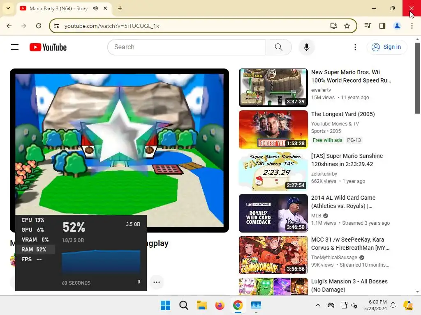Open notifications bell icon
Image resolution: width=421 pixels, height=315 pixels.
pyautogui.click(x=393, y=305)
